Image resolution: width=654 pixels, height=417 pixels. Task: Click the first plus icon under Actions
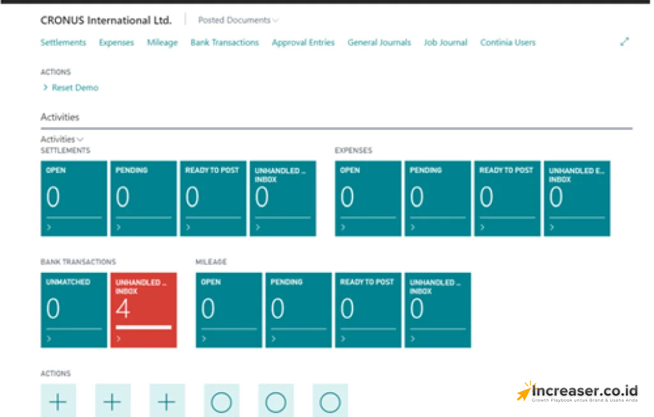(58, 401)
